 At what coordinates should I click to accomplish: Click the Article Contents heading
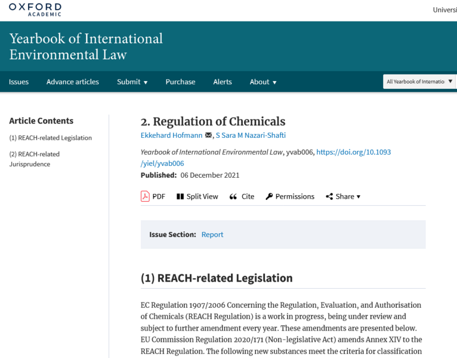(x=41, y=121)
